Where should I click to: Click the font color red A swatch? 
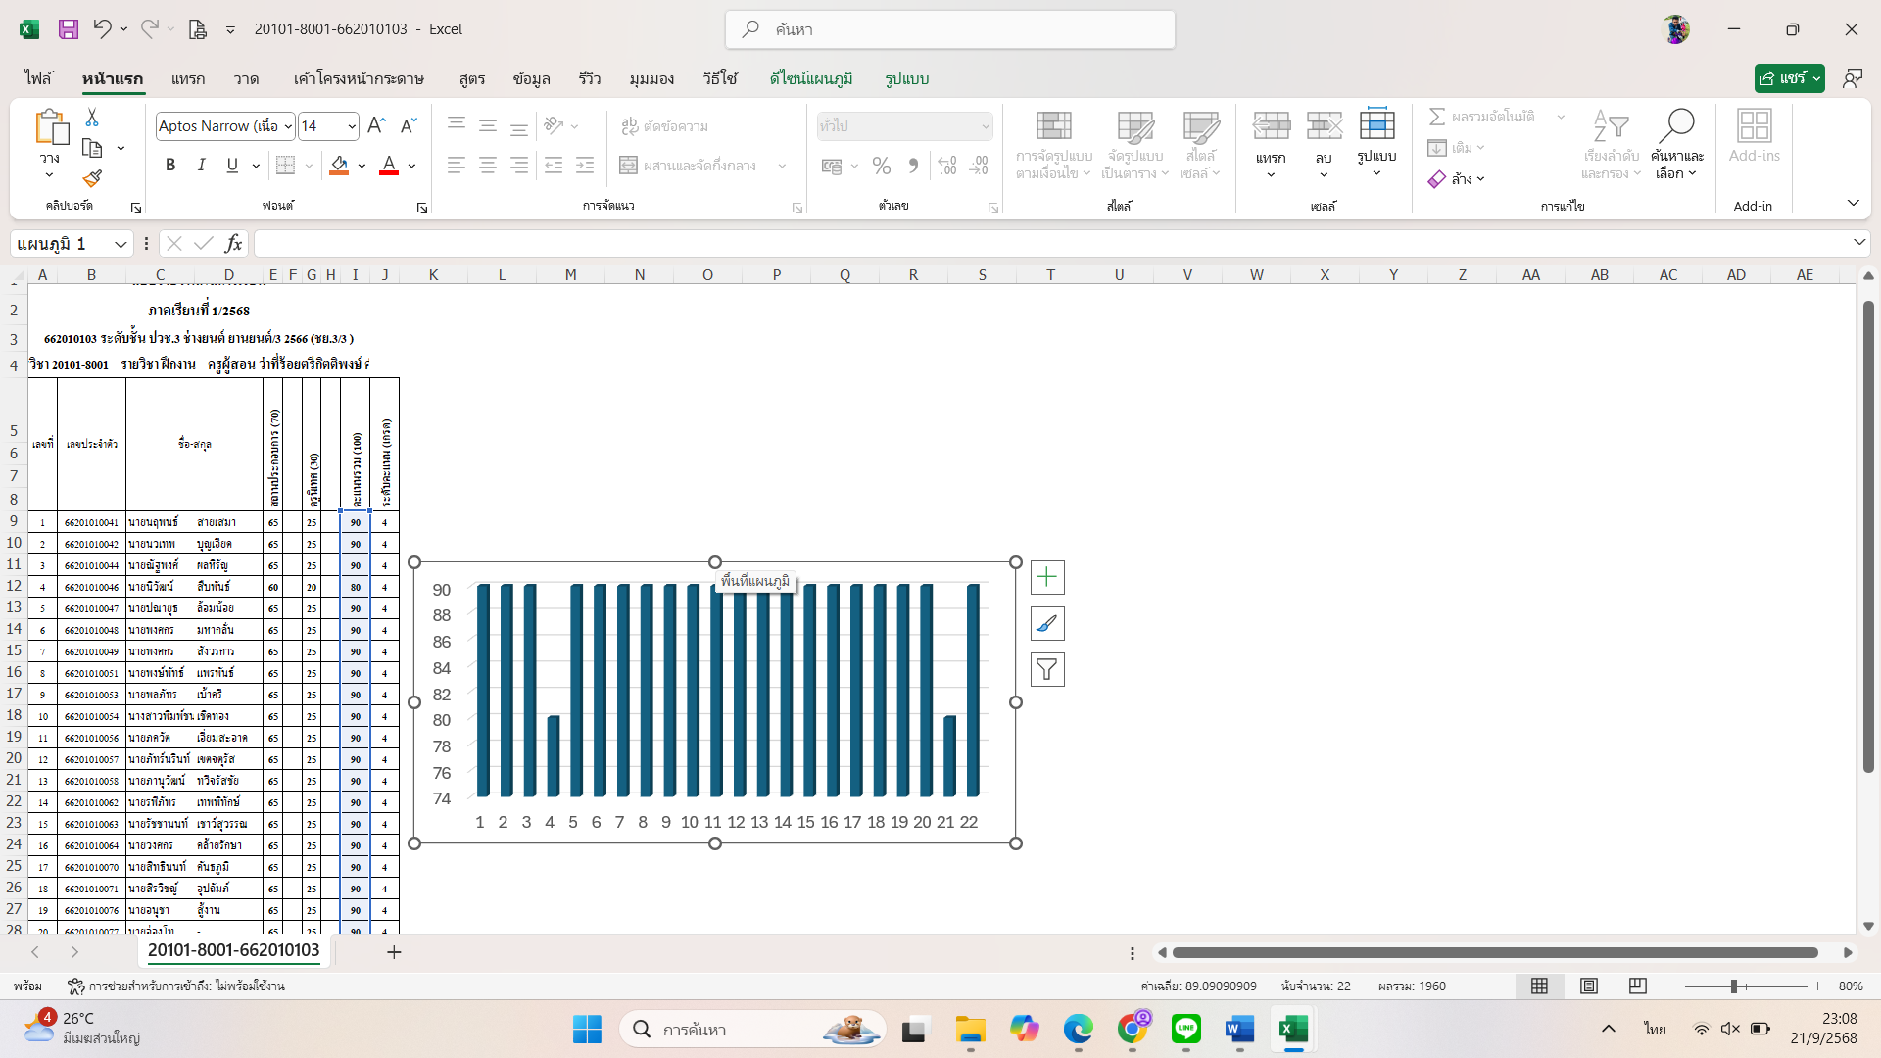pyautogui.click(x=389, y=166)
